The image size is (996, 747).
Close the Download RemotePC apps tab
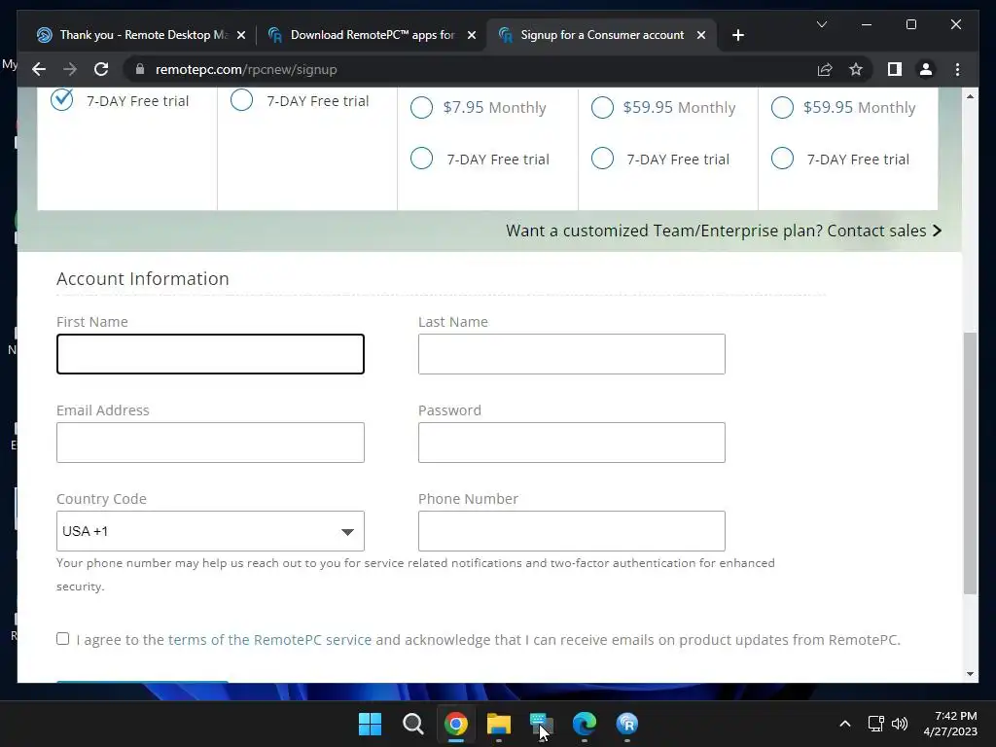point(472,35)
